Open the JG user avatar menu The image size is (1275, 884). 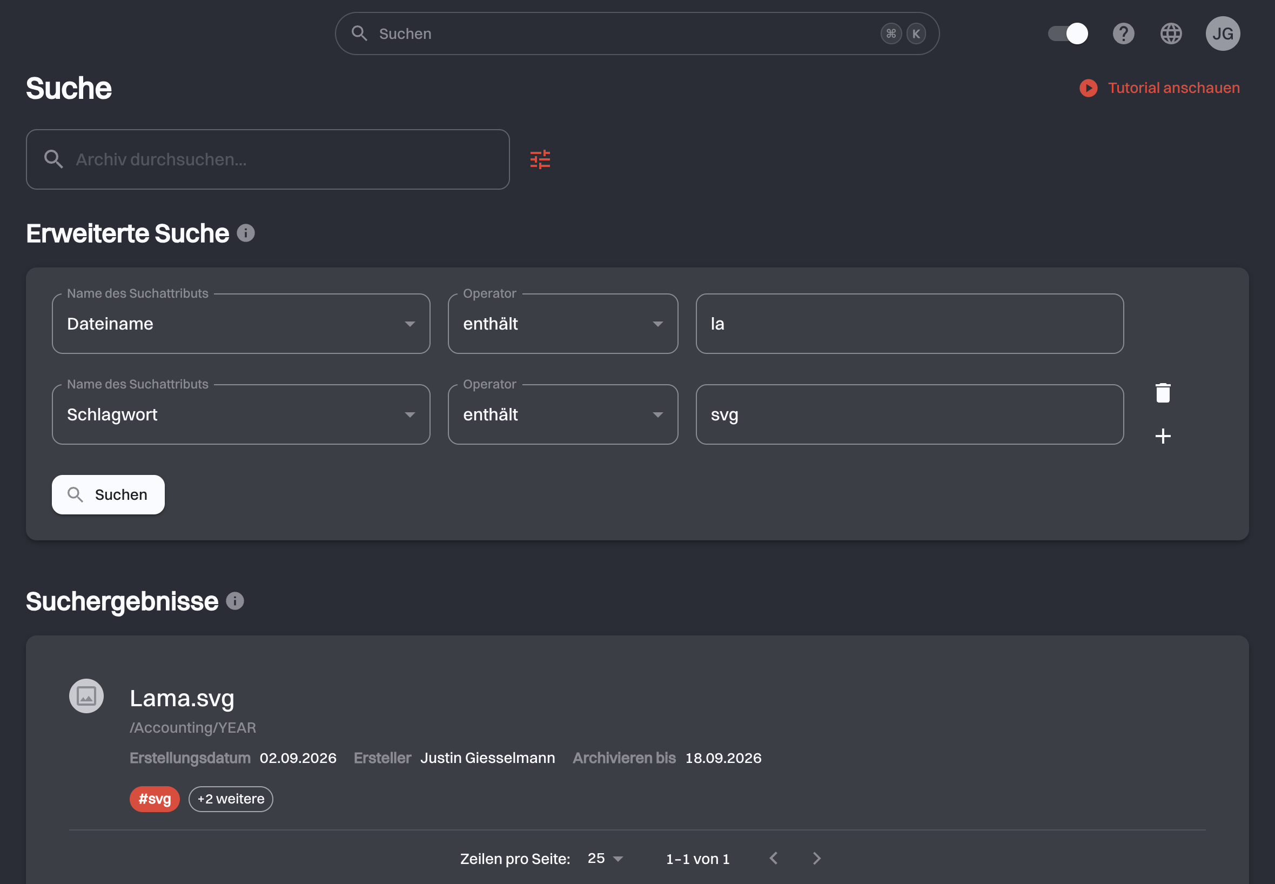1223,34
